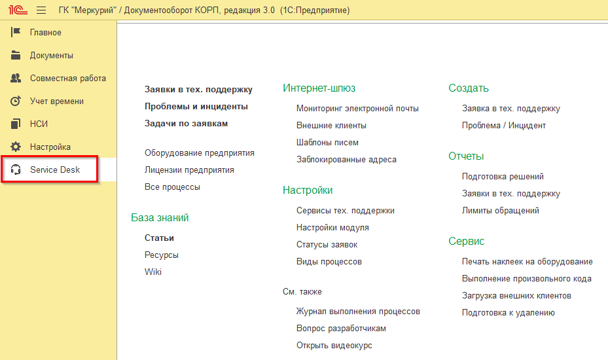Image resolution: width=608 pixels, height=360 pixels.
Task: Click the 1C logo icon
Action: pos(18,10)
